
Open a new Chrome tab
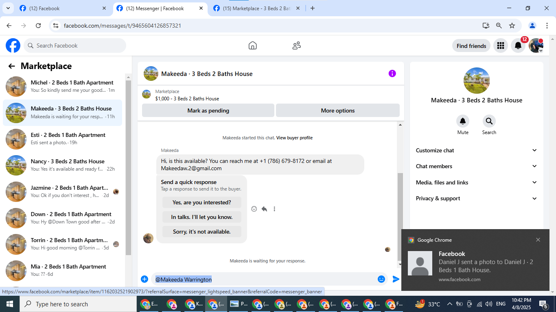click(313, 8)
